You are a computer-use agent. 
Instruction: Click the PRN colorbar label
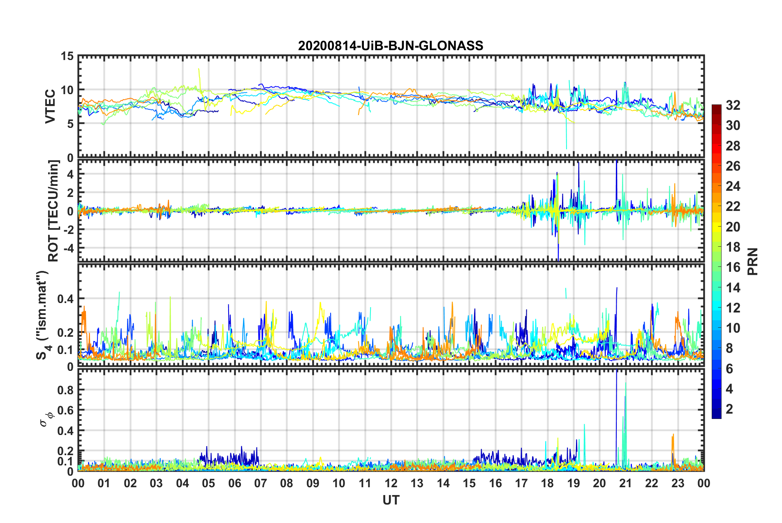click(x=753, y=262)
